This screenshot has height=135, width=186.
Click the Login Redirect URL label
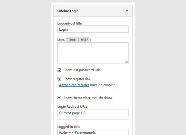click(x=72, y=107)
